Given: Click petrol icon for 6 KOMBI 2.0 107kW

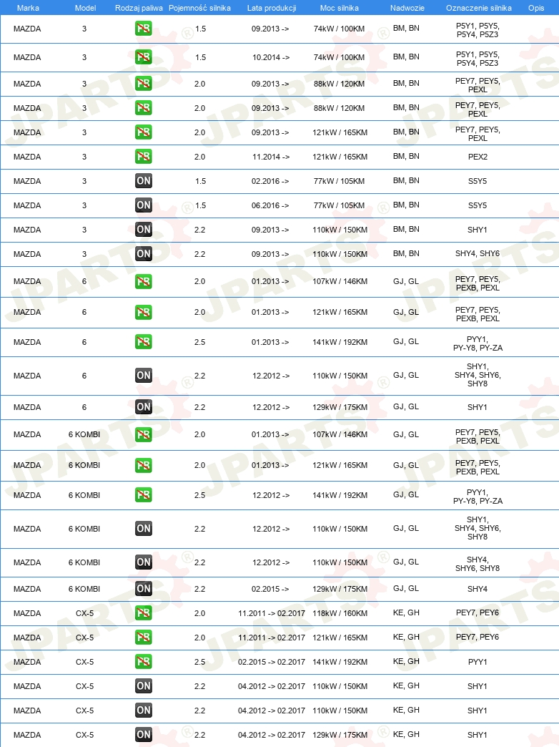Looking at the screenshot, I should tap(143, 434).
